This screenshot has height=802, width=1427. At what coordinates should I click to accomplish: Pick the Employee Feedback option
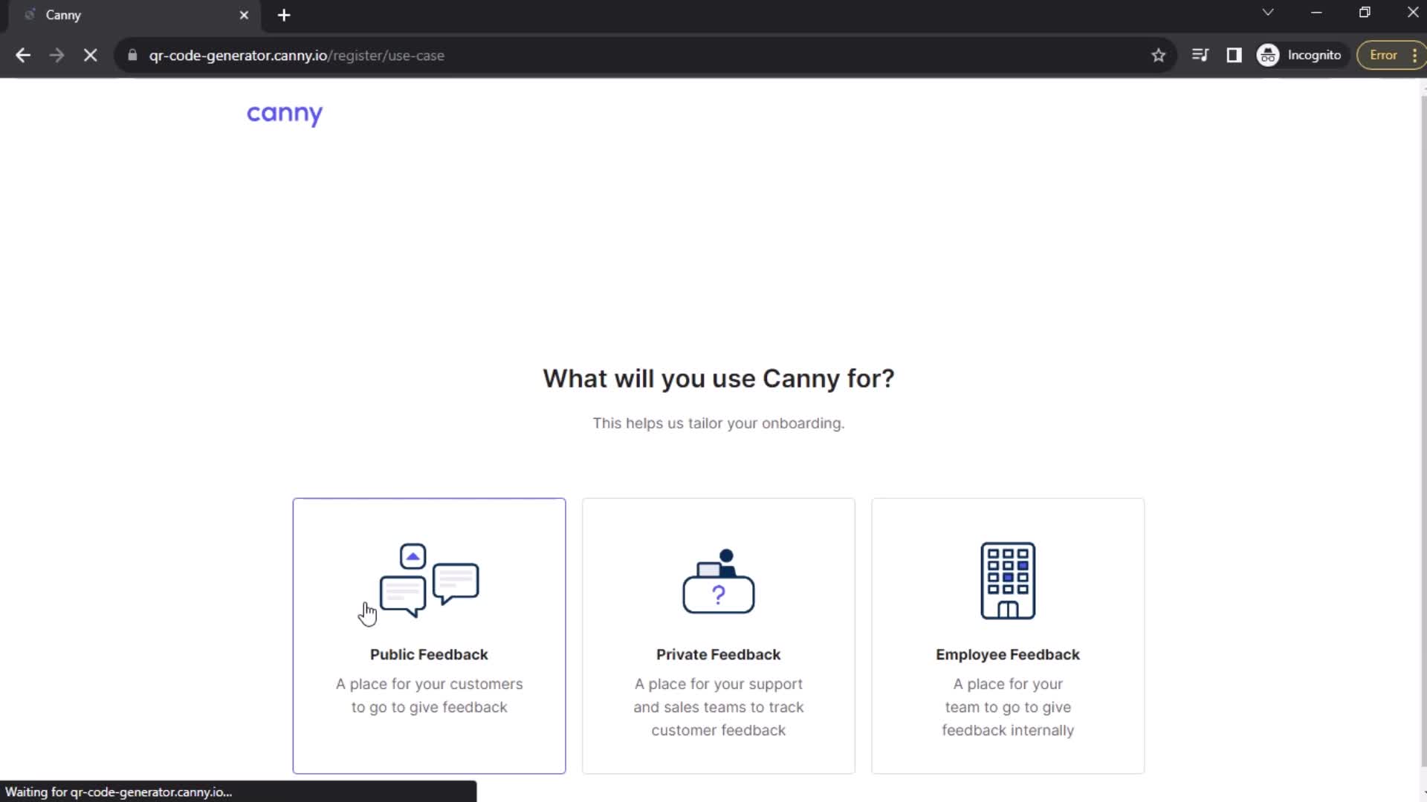click(x=1007, y=635)
